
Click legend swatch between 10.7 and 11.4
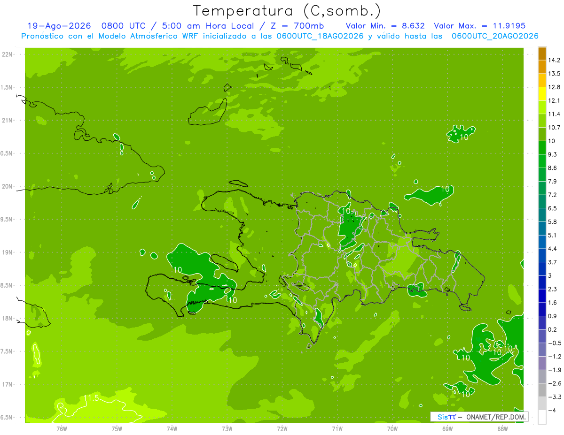(x=542, y=121)
